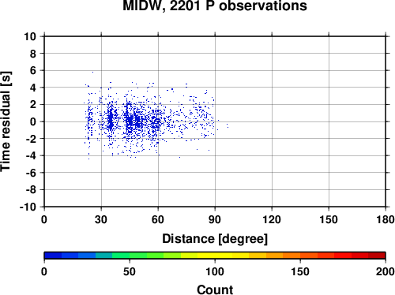Click the x-axis tick label '90'
Screen dimensions: 395x295
(x=215, y=219)
